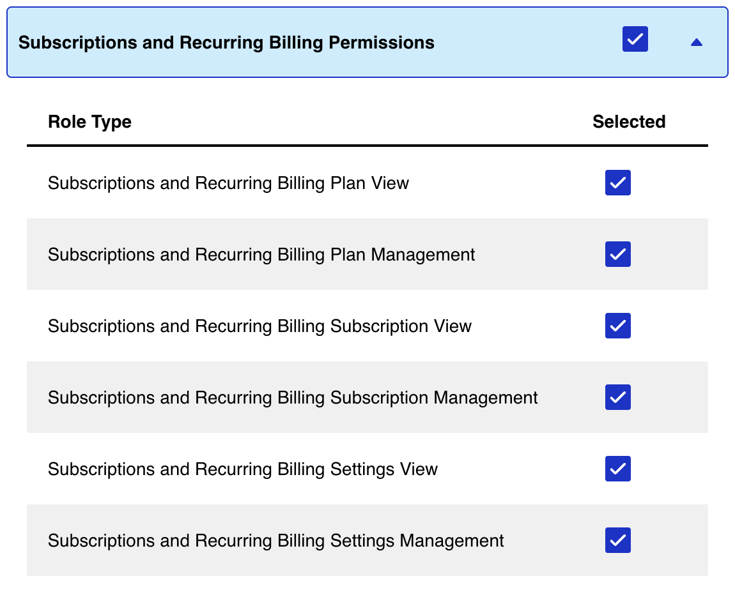Uncheck the master Subscriptions and Recurring Billing Permissions checkbox
Image resolution: width=735 pixels, height=590 pixels.
point(635,39)
